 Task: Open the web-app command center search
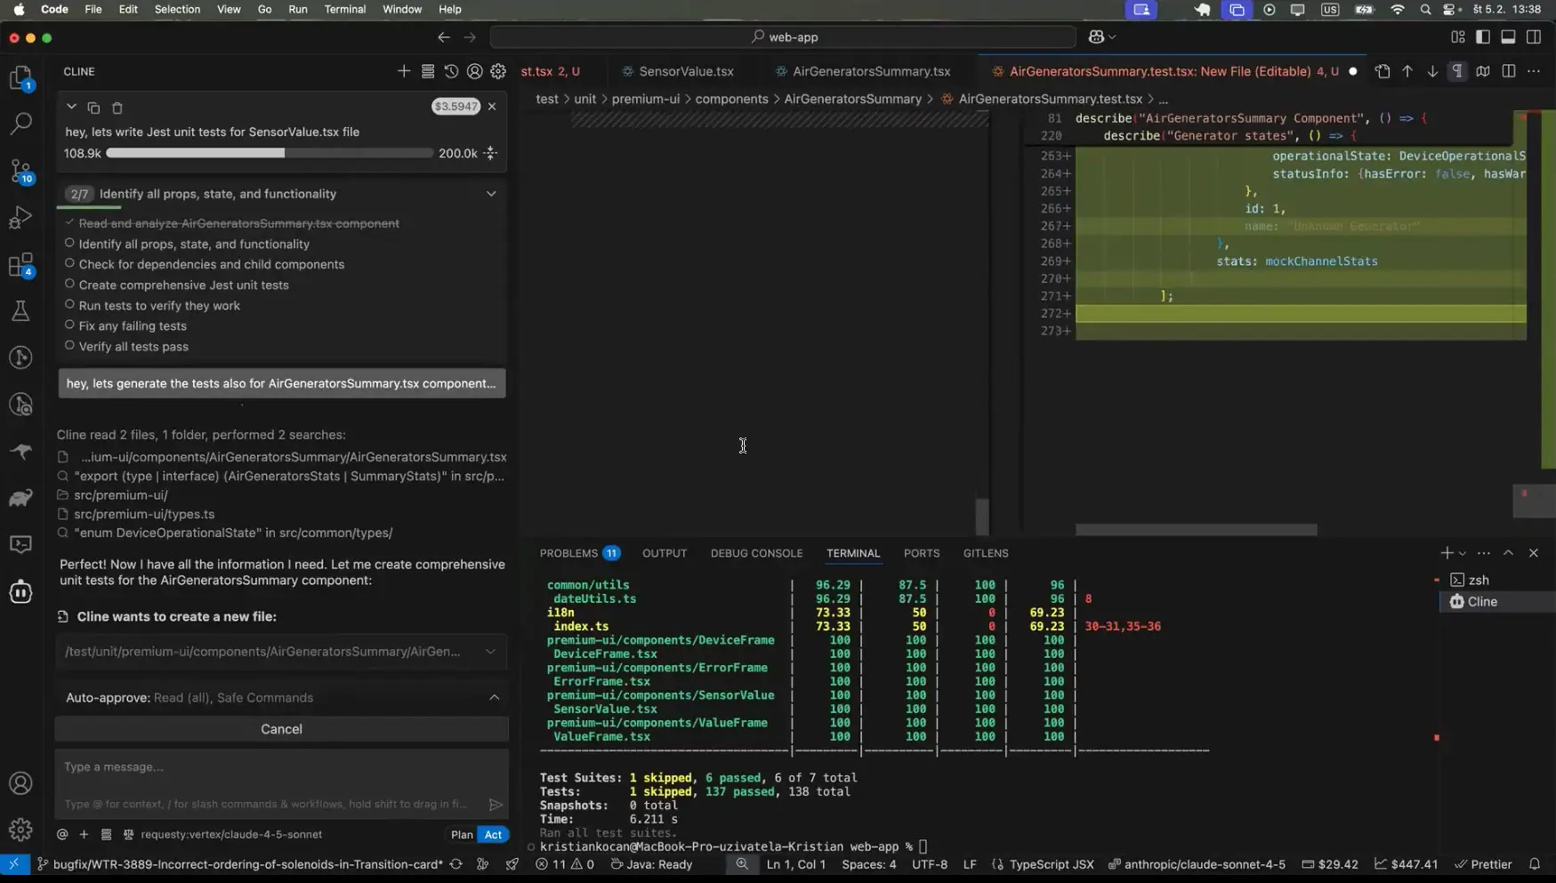[783, 37]
